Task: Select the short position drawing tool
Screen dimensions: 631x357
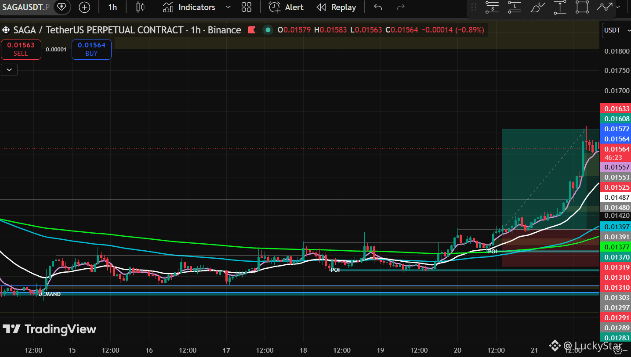Action: pyautogui.click(x=492, y=7)
